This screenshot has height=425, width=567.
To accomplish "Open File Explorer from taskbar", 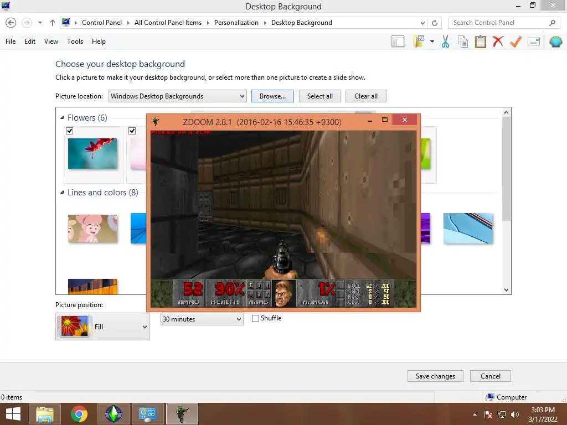I will pyautogui.click(x=45, y=414).
